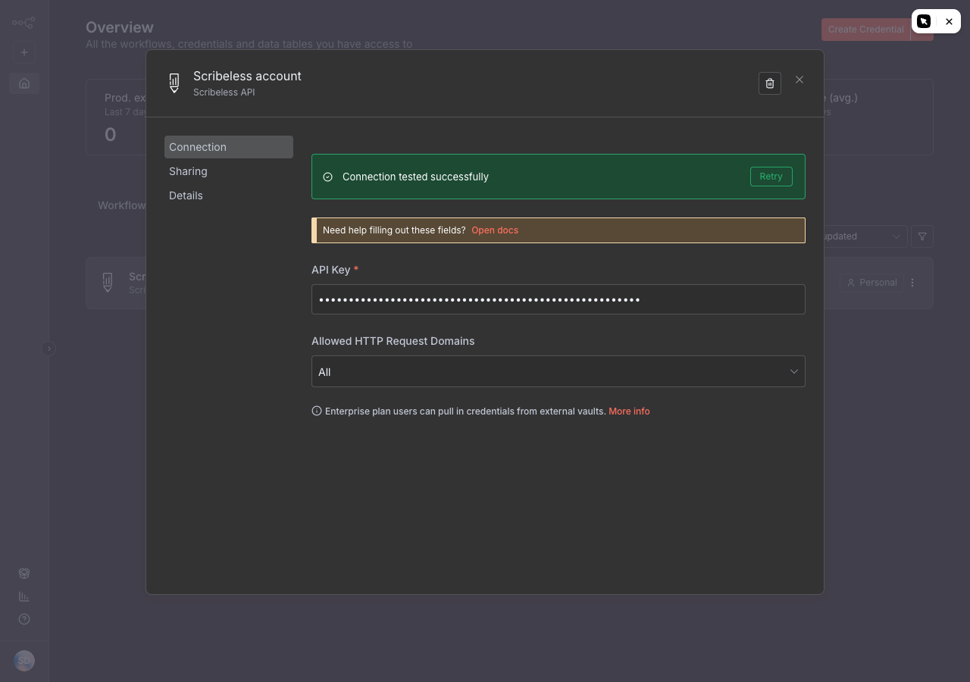Open the Details tab
The width and height of the screenshot is (970, 682).
[x=229, y=196]
